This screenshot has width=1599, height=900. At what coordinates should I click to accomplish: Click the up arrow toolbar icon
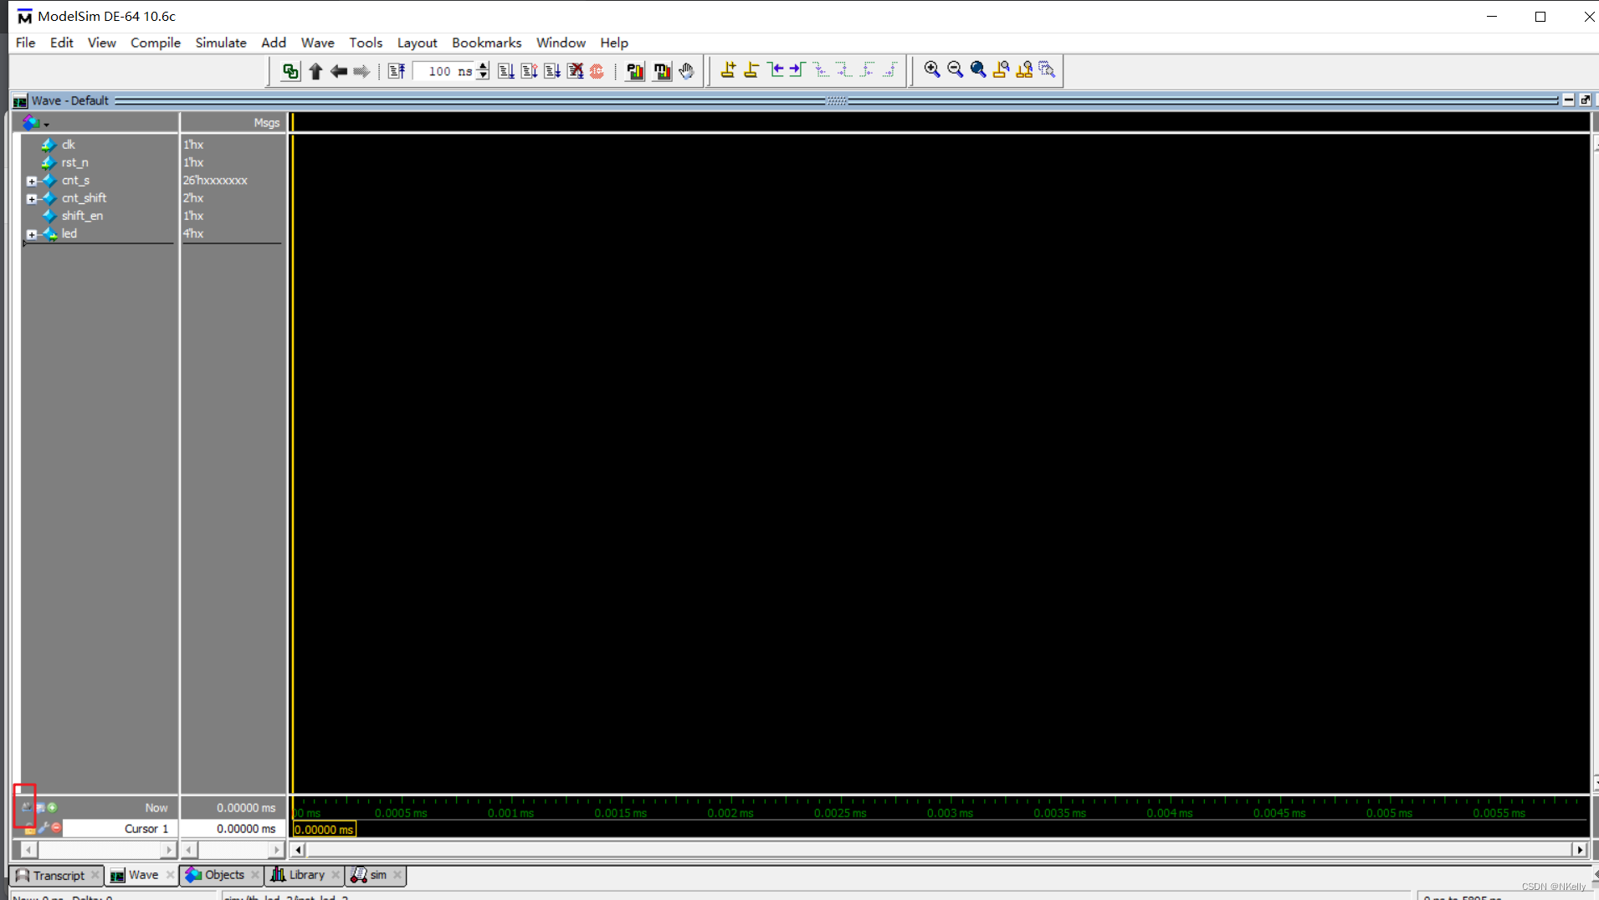(315, 71)
